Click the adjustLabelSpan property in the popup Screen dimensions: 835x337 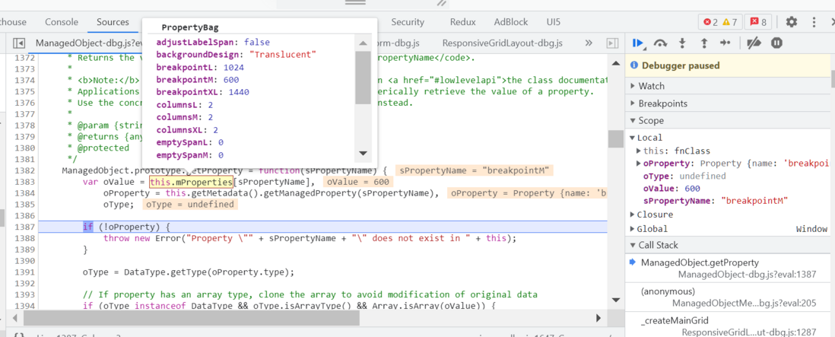213,42
